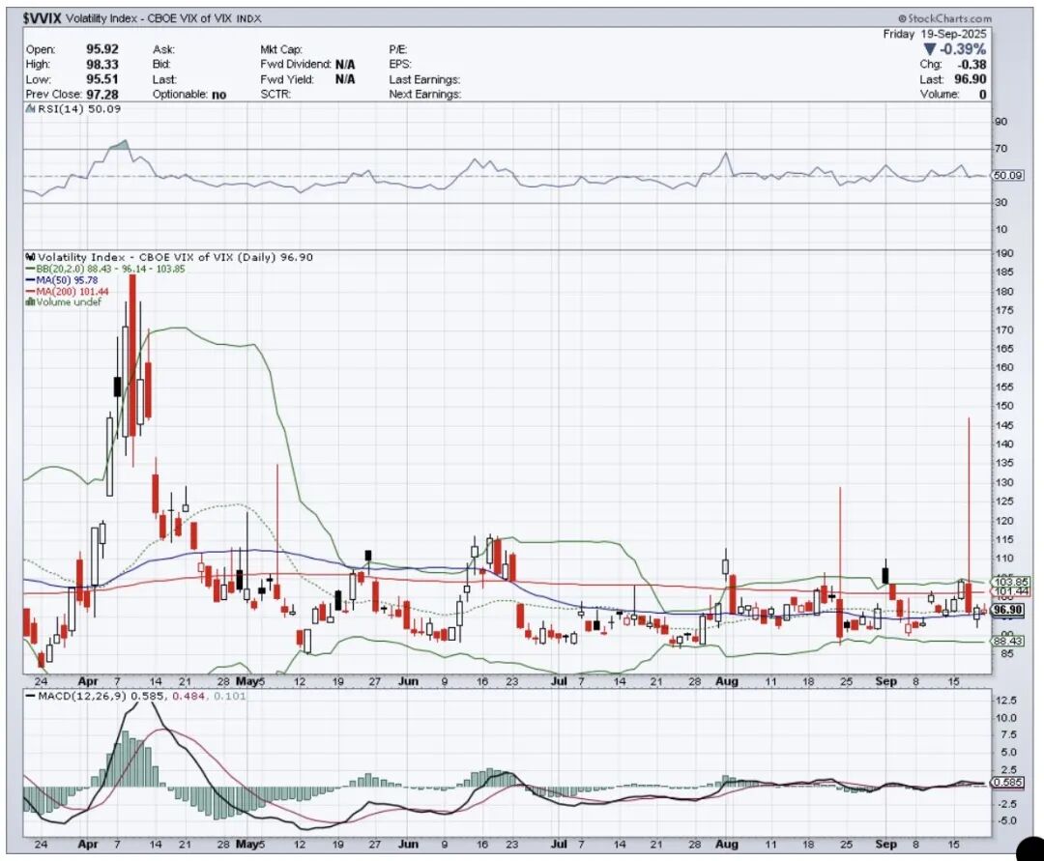The image size is (1044, 861).
Task: Click the Prev Close value 97.28
Action: [x=102, y=95]
